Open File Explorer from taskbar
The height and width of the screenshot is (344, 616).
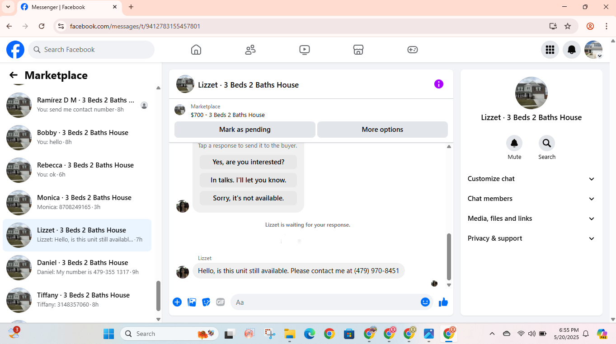pos(290,334)
